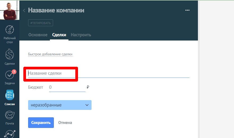Open the Задачи checkmark icon
This screenshot has width=234, height=138.
pyautogui.click(x=10, y=75)
